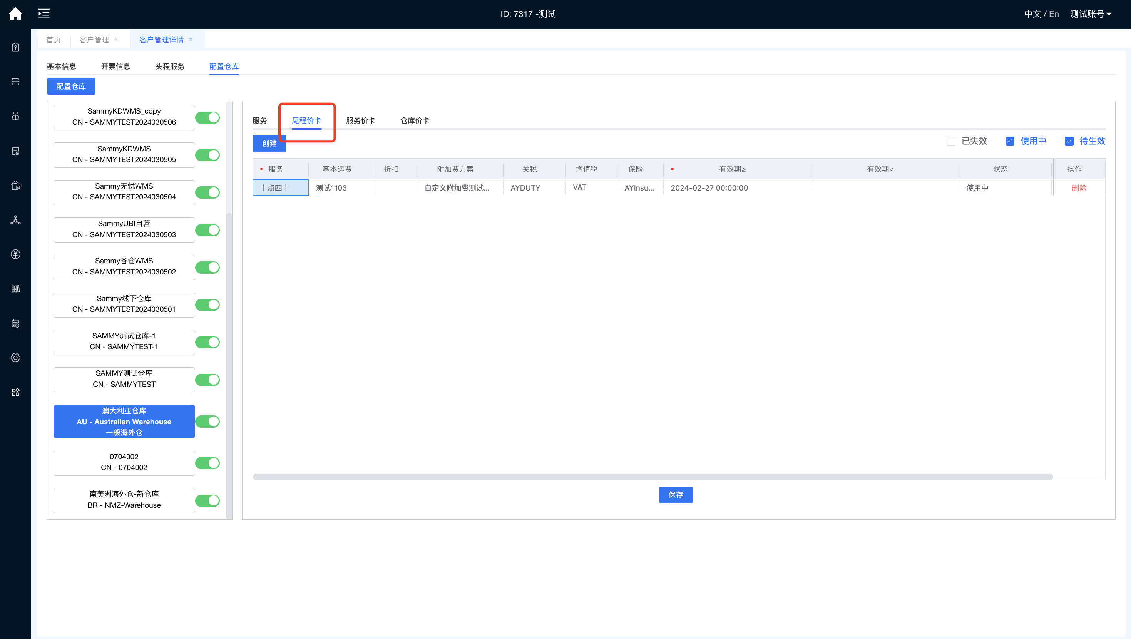The height and width of the screenshot is (639, 1131).
Task: Click the home icon in top bar
Action: coord(15,14)
